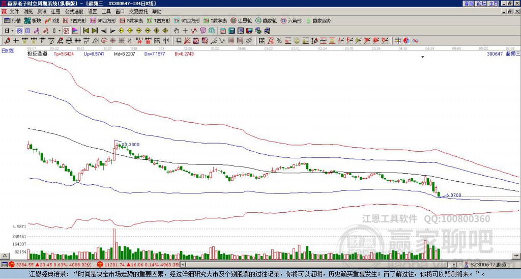Open the 浏览 menu
Screen dimensions: 521x279
28,12
